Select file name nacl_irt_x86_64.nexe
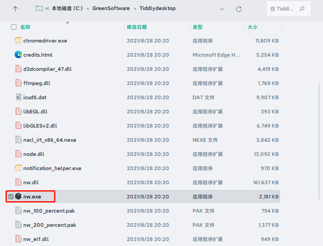 tap(50, 140)
